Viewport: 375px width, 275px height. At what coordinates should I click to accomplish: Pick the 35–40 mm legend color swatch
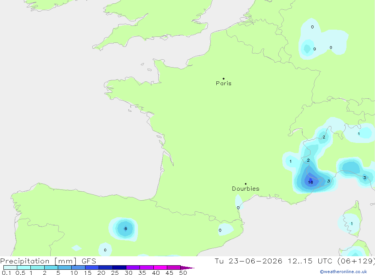[x=147, y=267]
